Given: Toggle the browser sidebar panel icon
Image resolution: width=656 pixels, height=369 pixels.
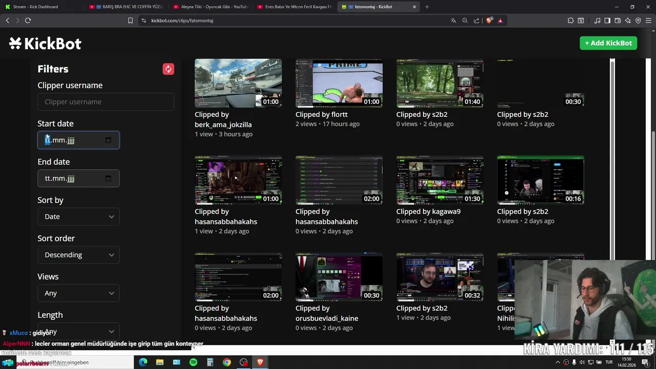Looking at the screenshot, I should pos(607,20).
